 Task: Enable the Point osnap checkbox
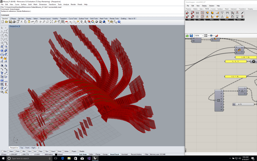click(15, 151)
